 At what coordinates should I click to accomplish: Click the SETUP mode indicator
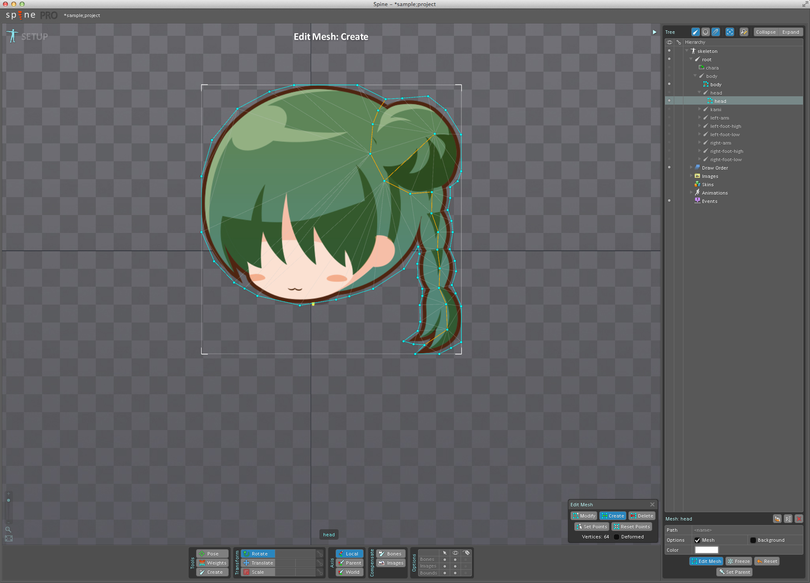(x=27, y=37)
